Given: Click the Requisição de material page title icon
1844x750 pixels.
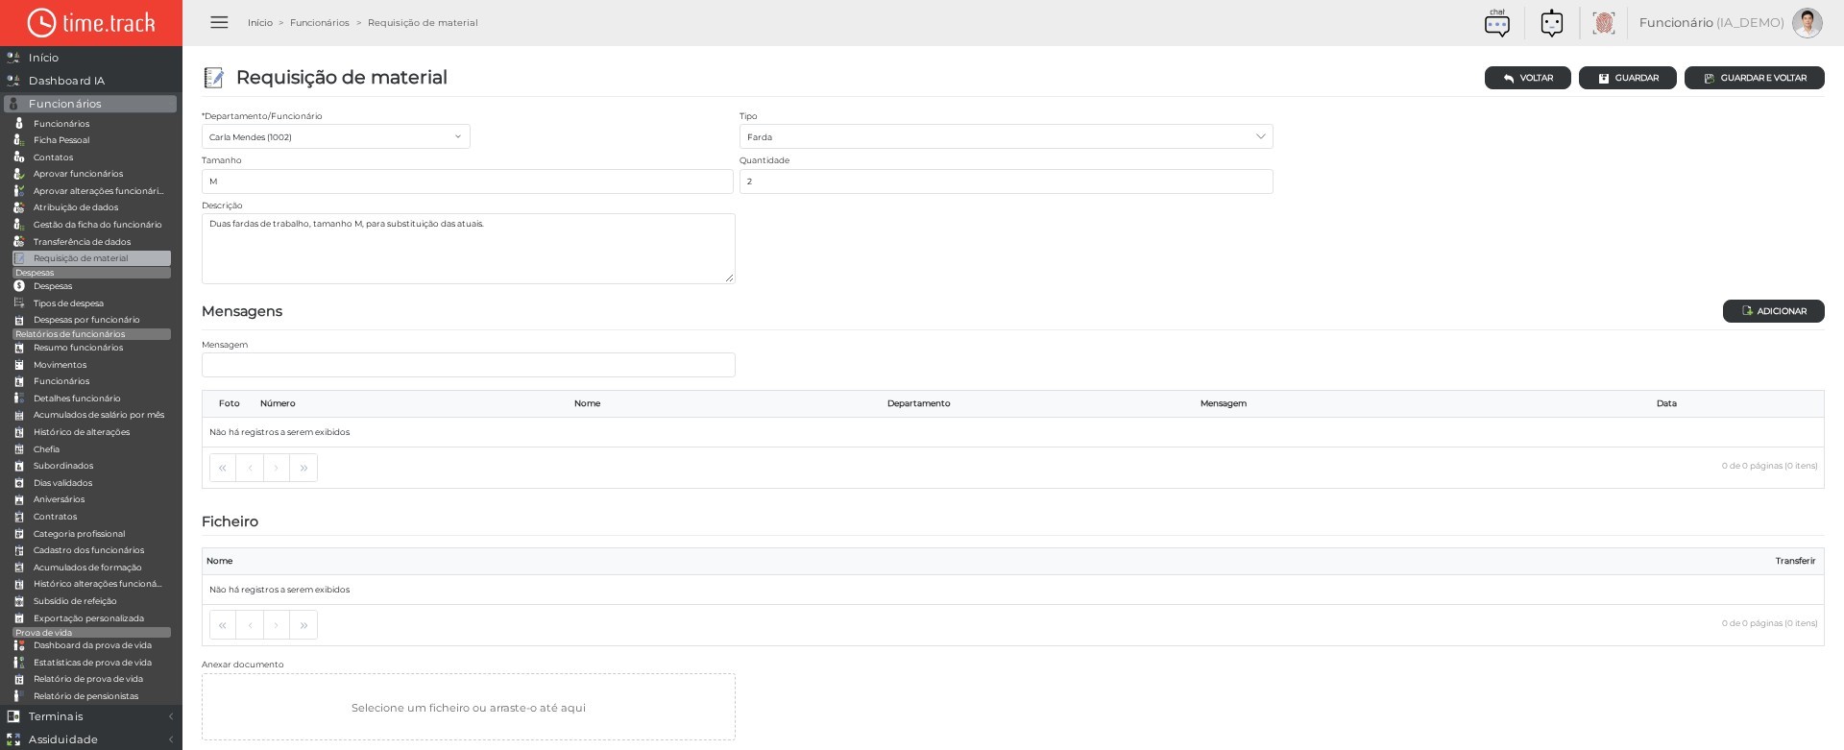Looking at the screenshot, I should (213, 78).
